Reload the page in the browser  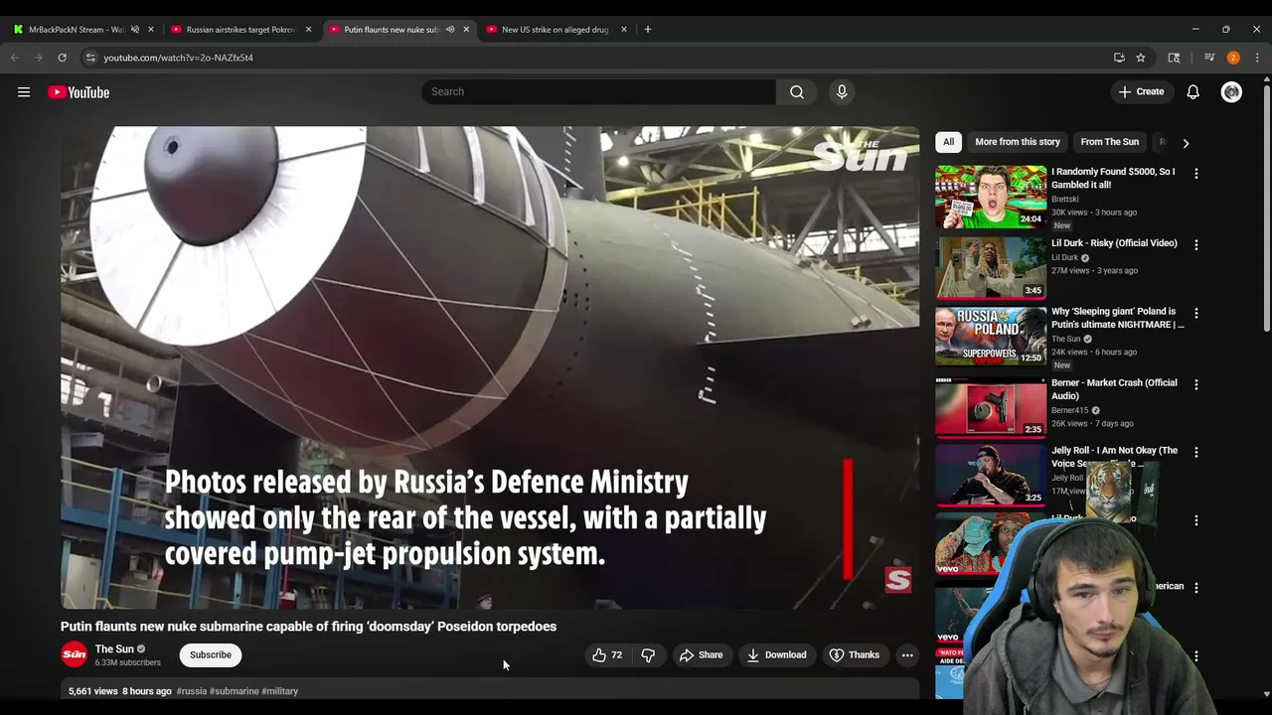pos(62,58)
